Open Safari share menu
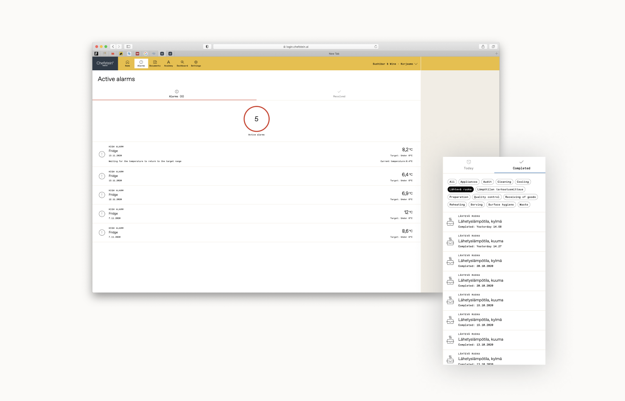Viewport: 625px width, 401px height. point(483,47)
